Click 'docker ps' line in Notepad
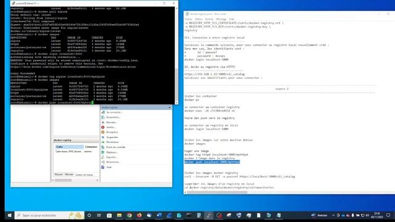Screen dimensions: 395x222 pos(192,100)
